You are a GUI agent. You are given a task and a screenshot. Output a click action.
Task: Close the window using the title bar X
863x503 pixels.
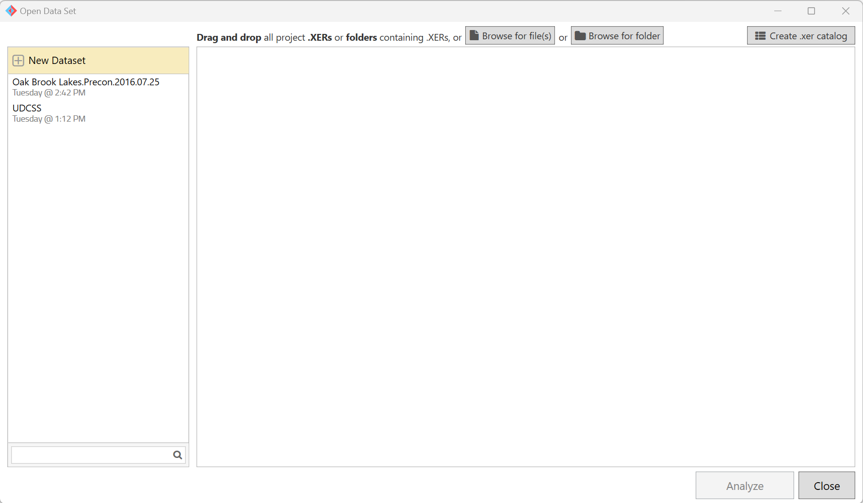pos(845,11)
